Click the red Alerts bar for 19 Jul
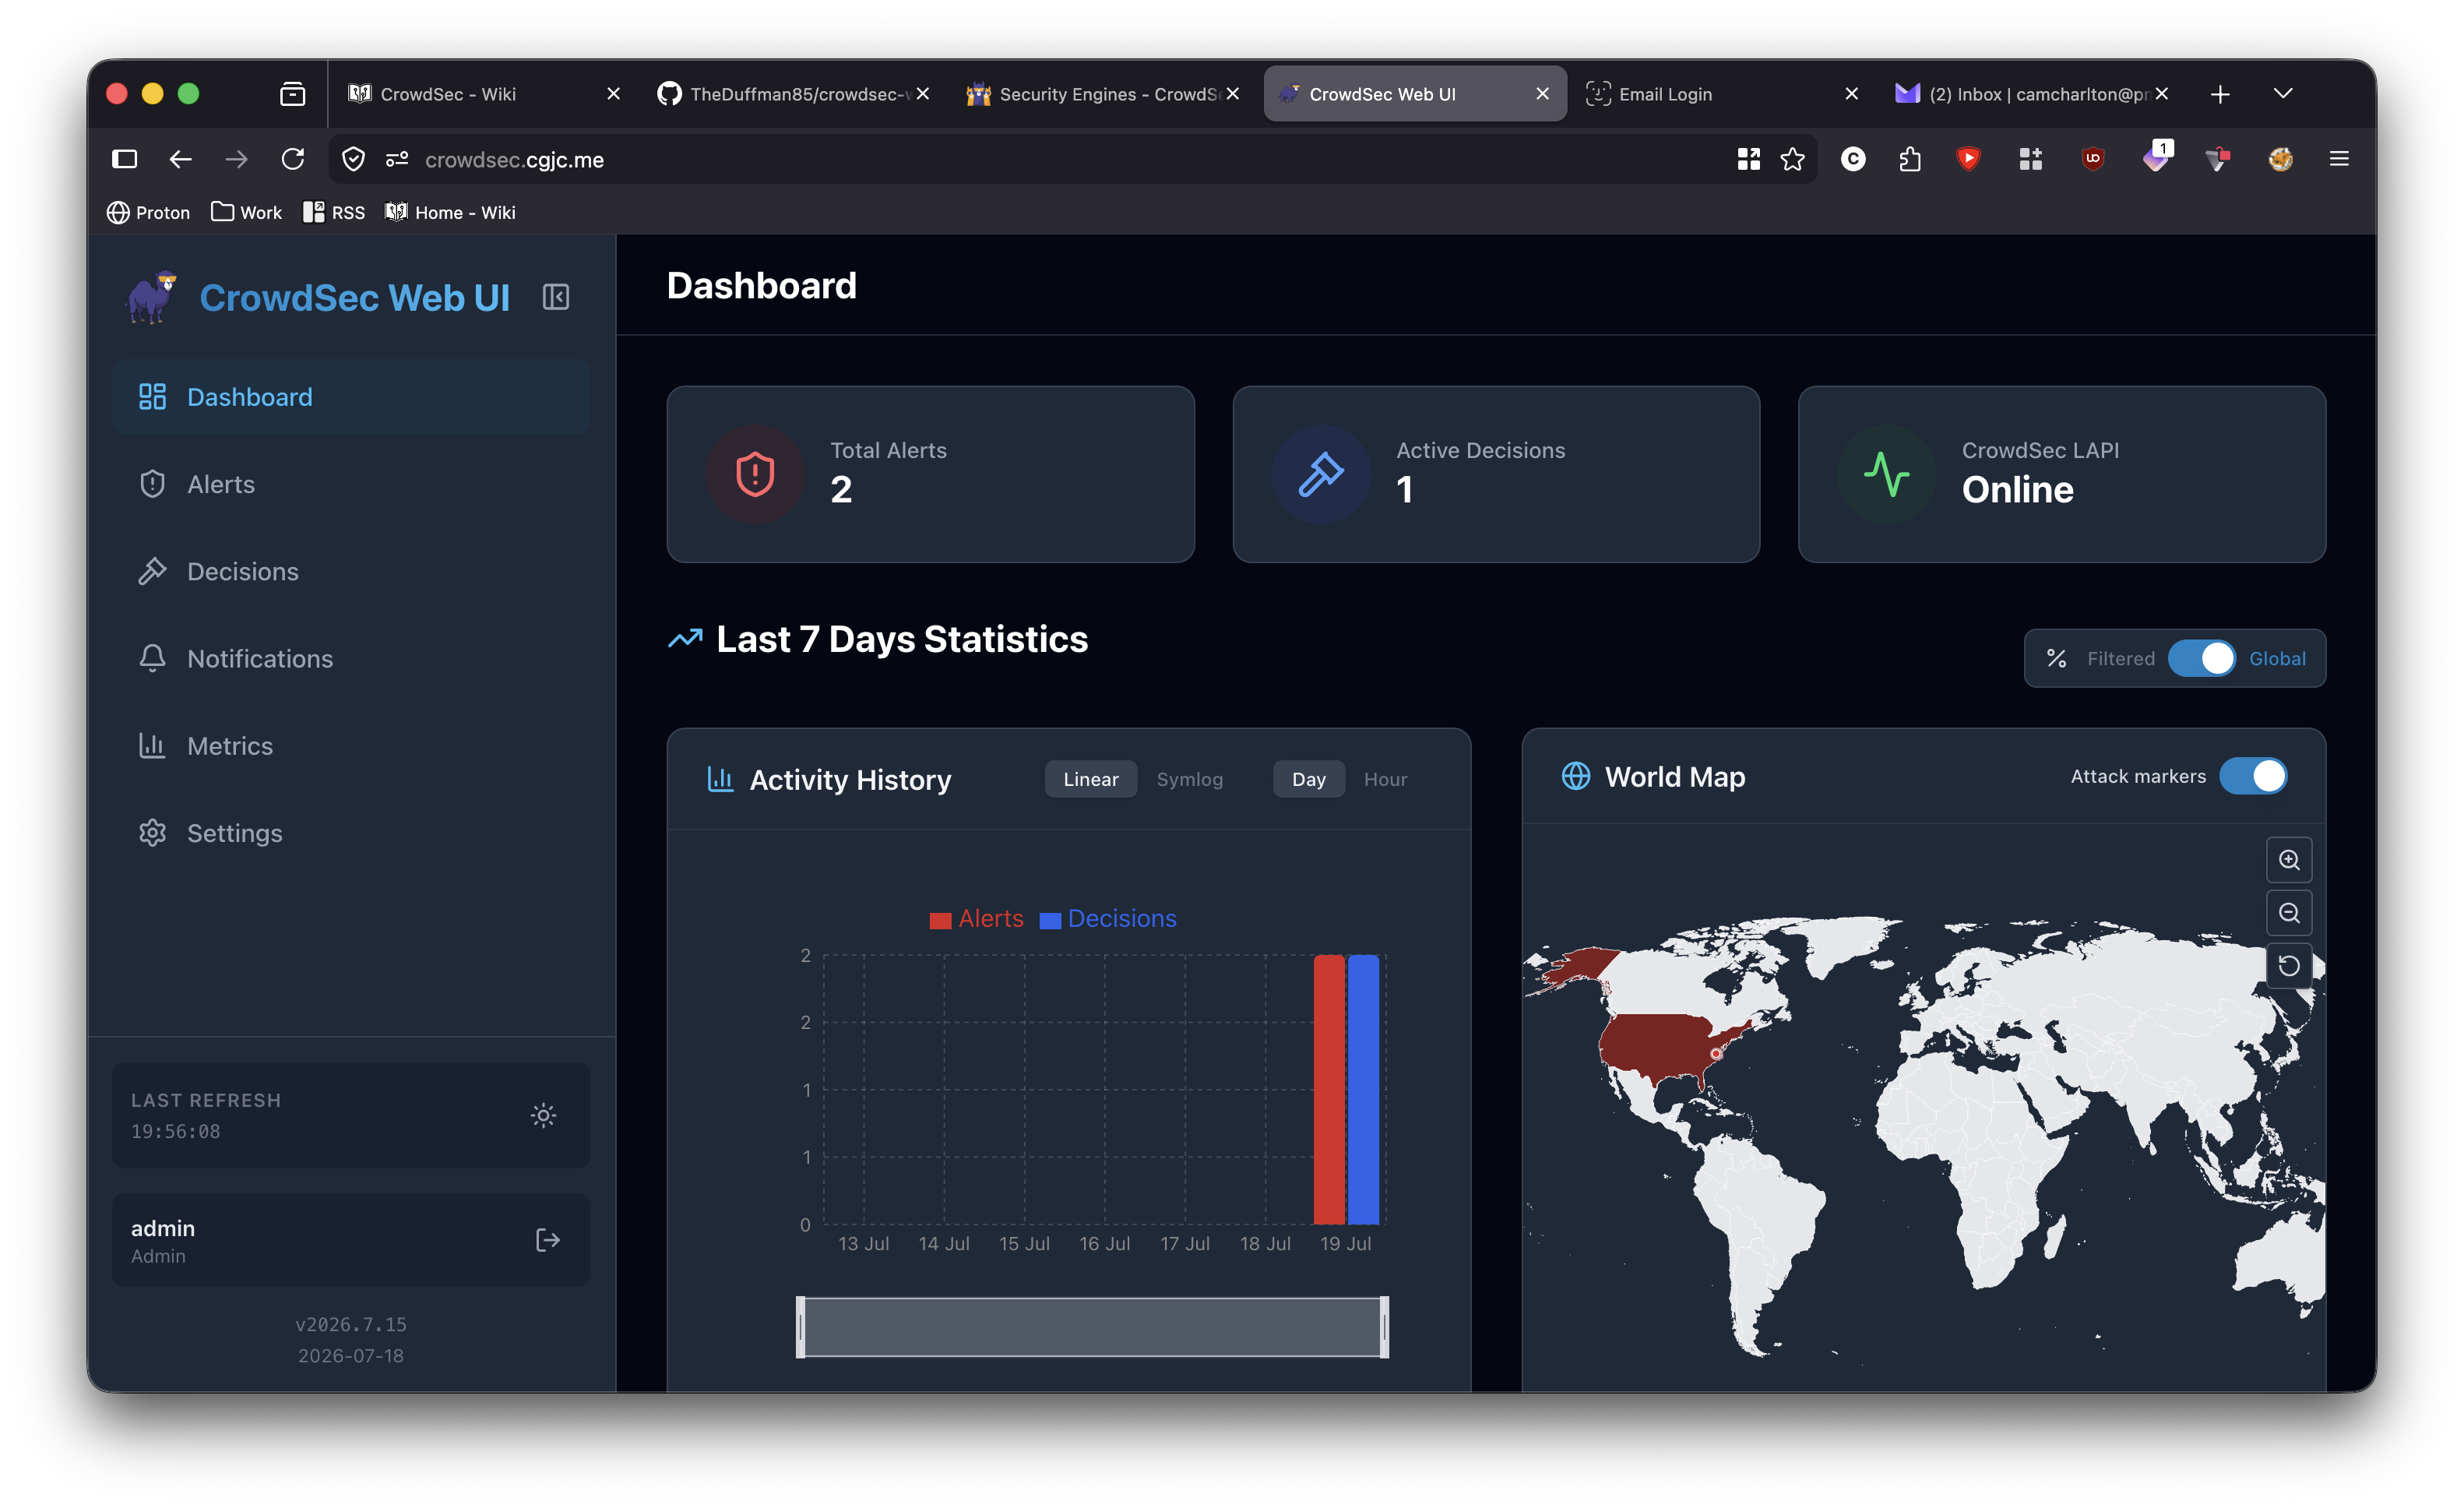This screenshot has height=1508, width=2464. tap(1329, 1089)
